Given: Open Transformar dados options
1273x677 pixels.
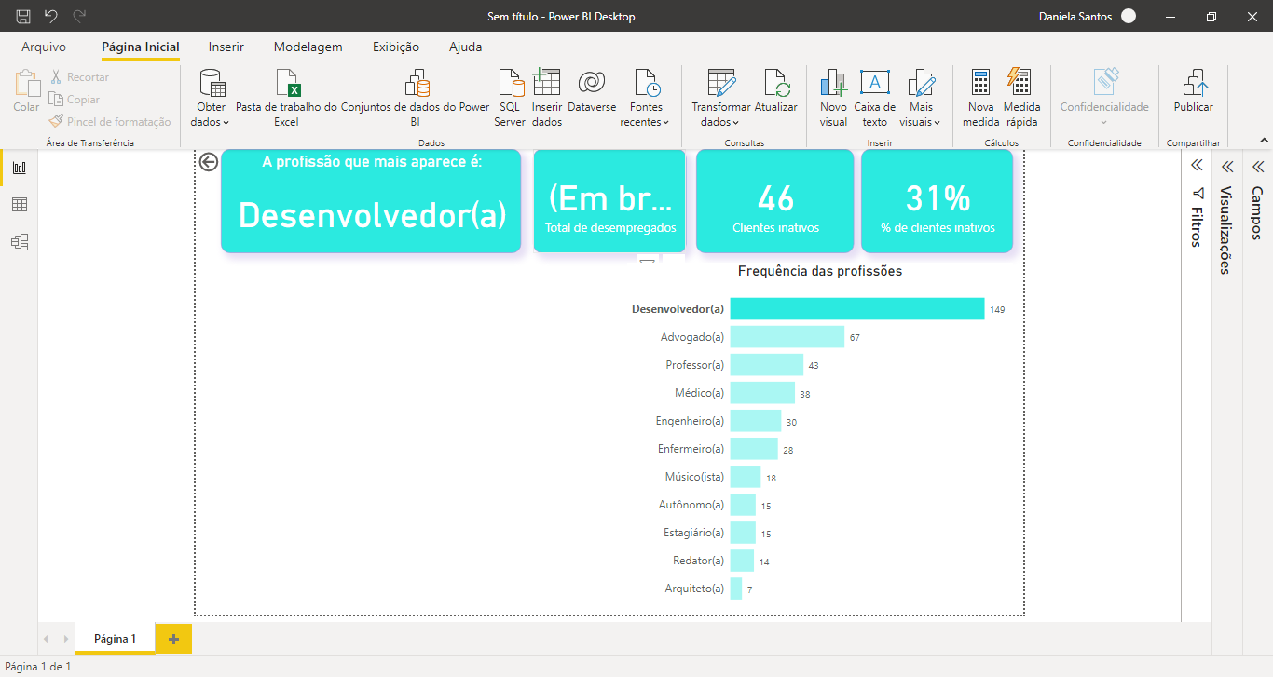Looking at the screenshot, I should click(x=720, y=98).
